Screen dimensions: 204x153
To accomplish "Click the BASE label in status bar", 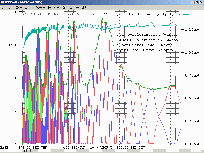I will (x=4, y=148).
